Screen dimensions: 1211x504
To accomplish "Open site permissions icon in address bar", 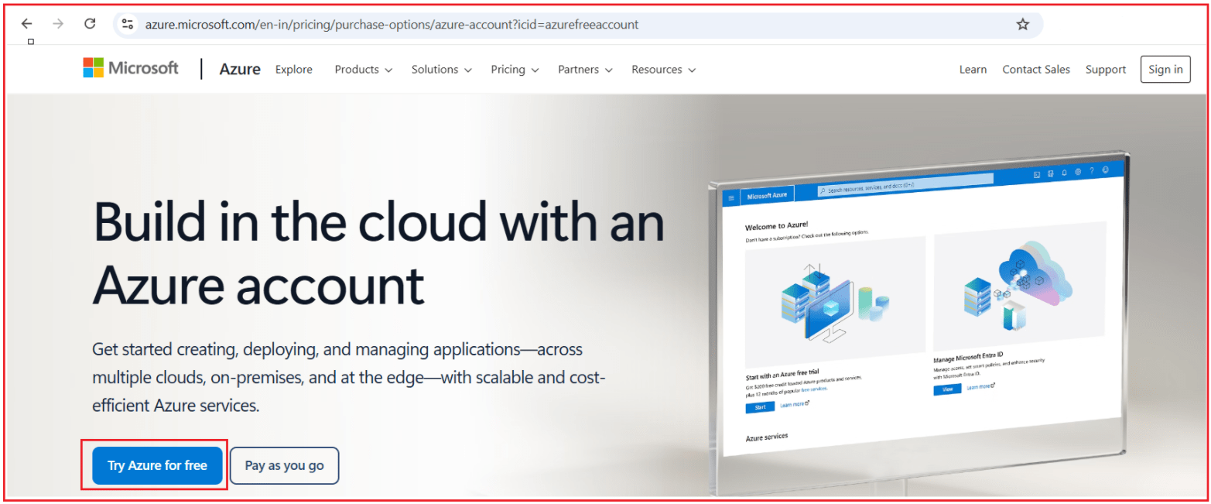I will 127,24.
